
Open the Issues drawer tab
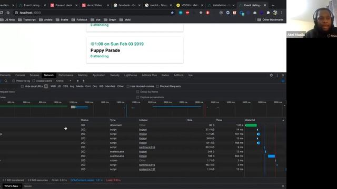tap(28, 186)
